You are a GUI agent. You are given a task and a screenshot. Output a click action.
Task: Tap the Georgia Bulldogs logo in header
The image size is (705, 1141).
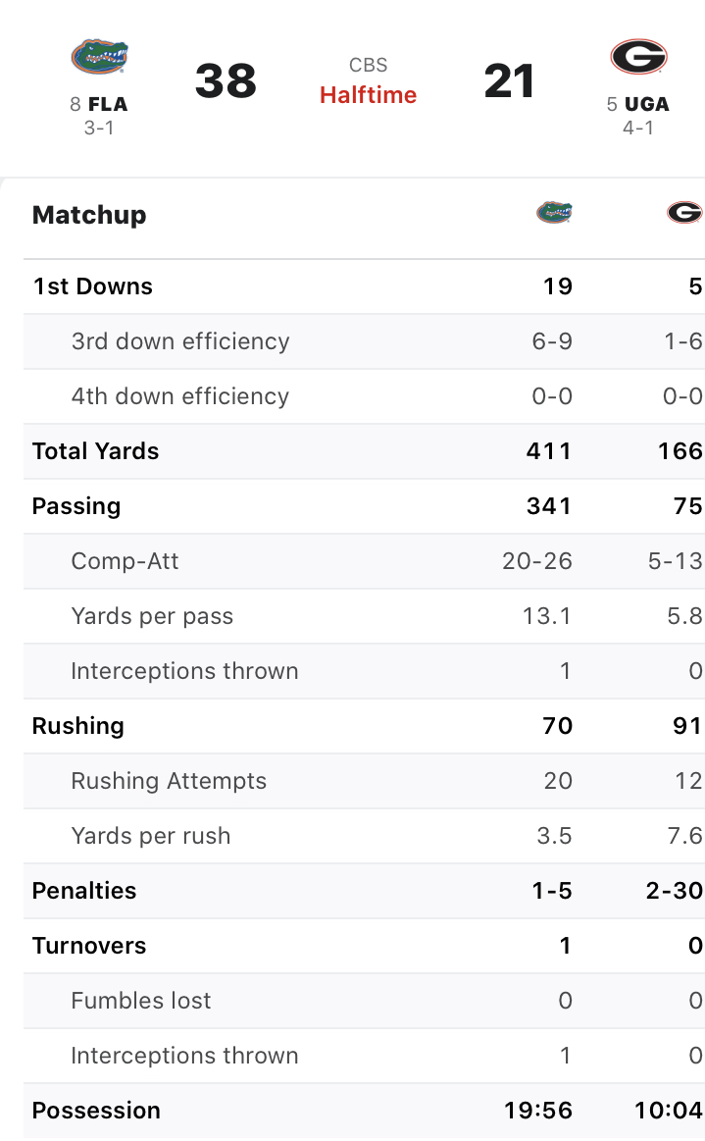(638, 57)
